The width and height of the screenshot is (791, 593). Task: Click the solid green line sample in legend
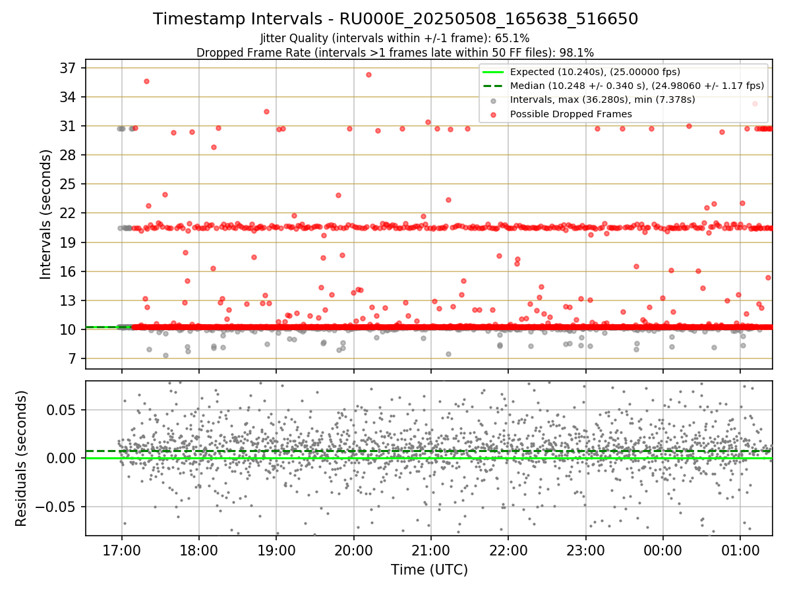(494, 72)
